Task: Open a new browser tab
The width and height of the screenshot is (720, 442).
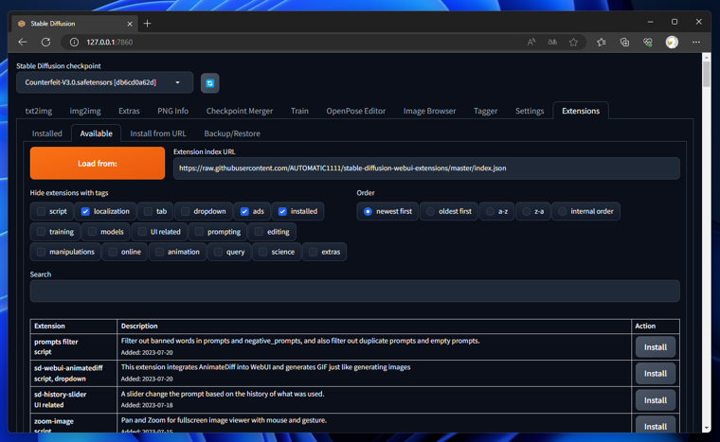Action: click(x=147, y=24)
